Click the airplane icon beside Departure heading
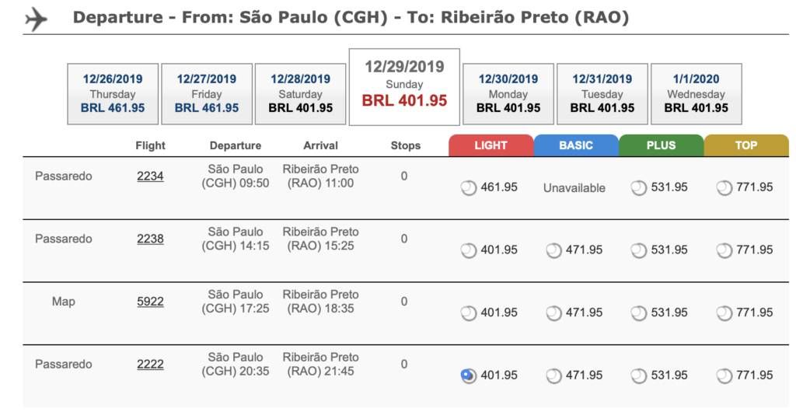This screenshot has height=412, width=796. 36,19
